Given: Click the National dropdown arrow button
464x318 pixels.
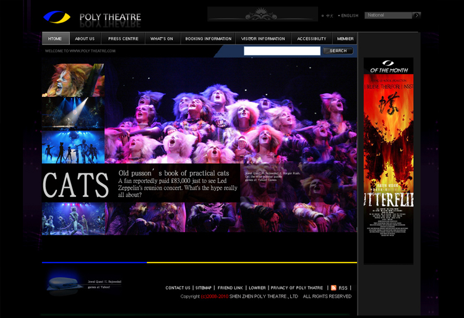Looking at the screenshot, I should click(416, 15).
